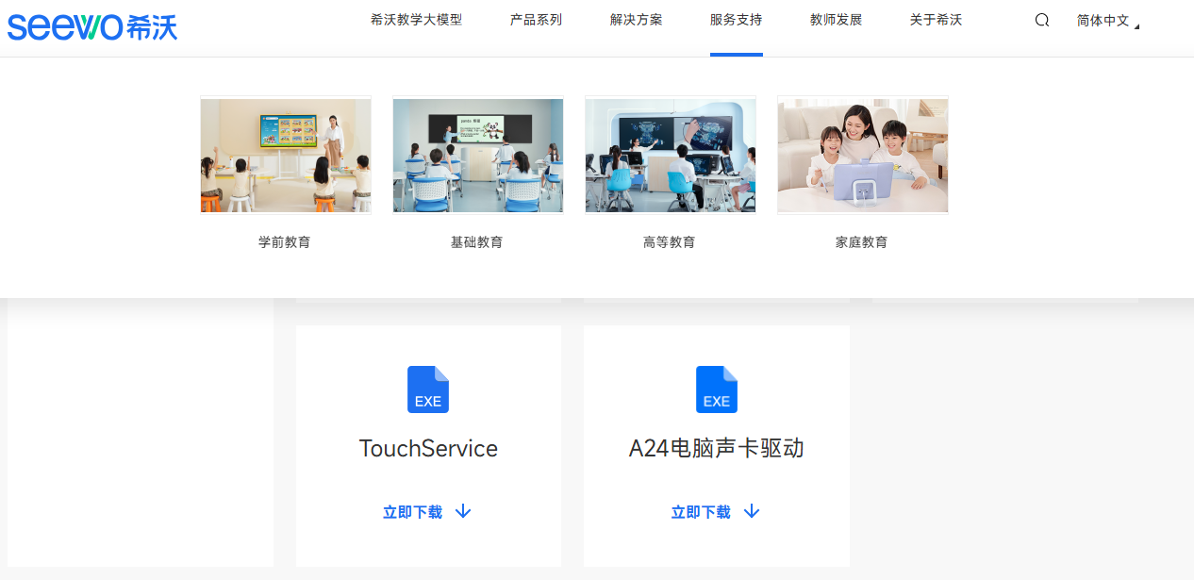Image resolution: width=1194 pixels, height=580 pixels.
Task: Click the TouchService EXE file icon
Action: (428, 389)
